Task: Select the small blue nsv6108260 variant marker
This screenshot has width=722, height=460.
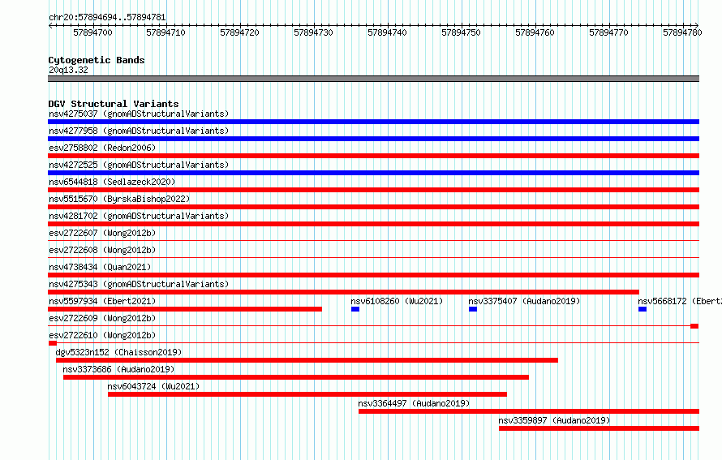Action: coord(355,309)
